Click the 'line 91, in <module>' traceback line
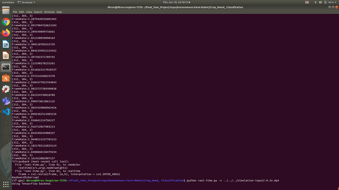Image resolution: width=339 pixels, height=190 pixels. click(x=47, y=165)
